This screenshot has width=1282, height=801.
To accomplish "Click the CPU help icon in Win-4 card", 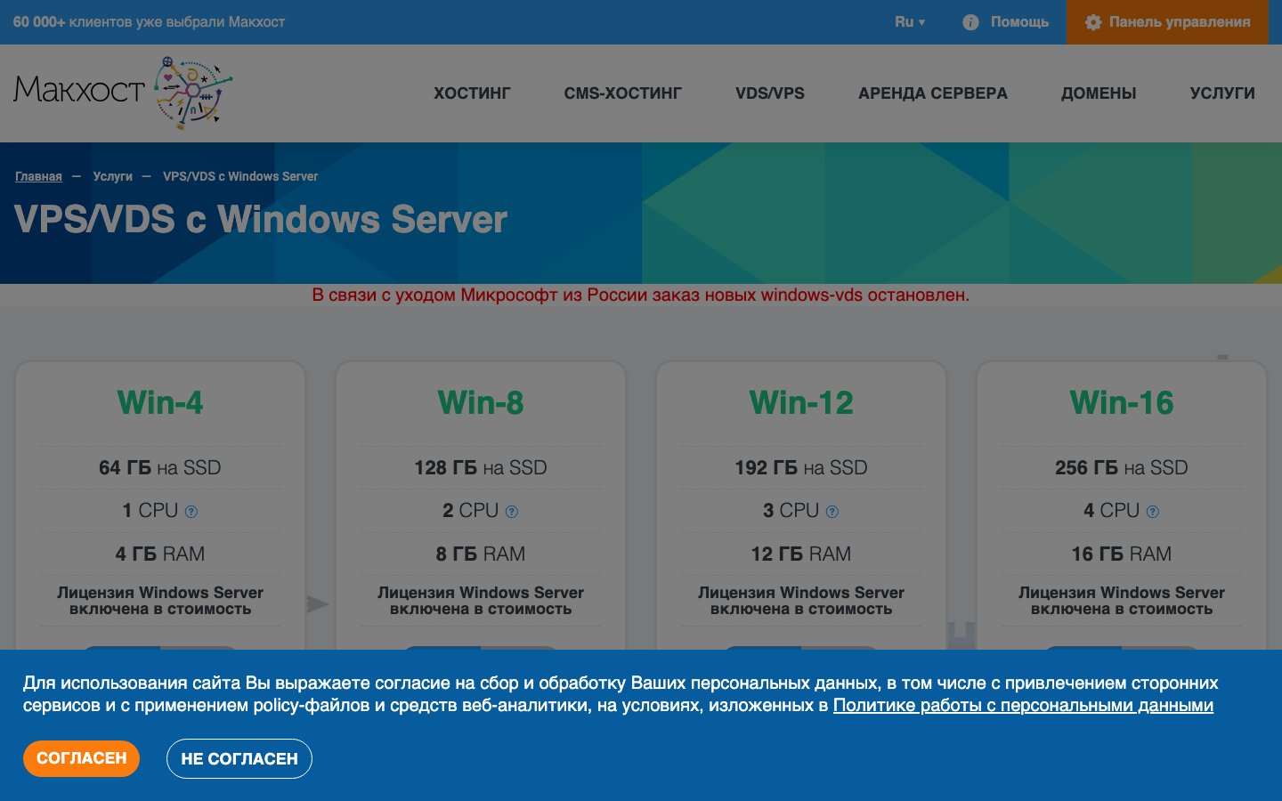I will pos(191,512).
